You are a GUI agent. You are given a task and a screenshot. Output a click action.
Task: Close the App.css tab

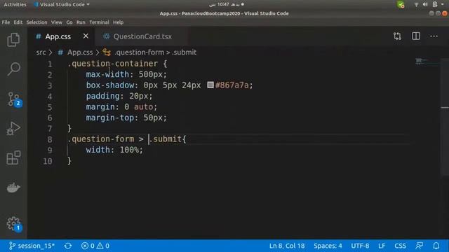86,36
